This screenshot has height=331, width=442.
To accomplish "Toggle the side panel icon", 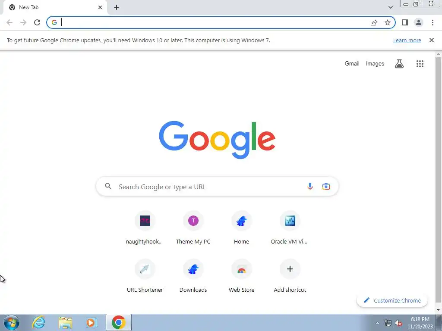I will [x=405, y=22].
